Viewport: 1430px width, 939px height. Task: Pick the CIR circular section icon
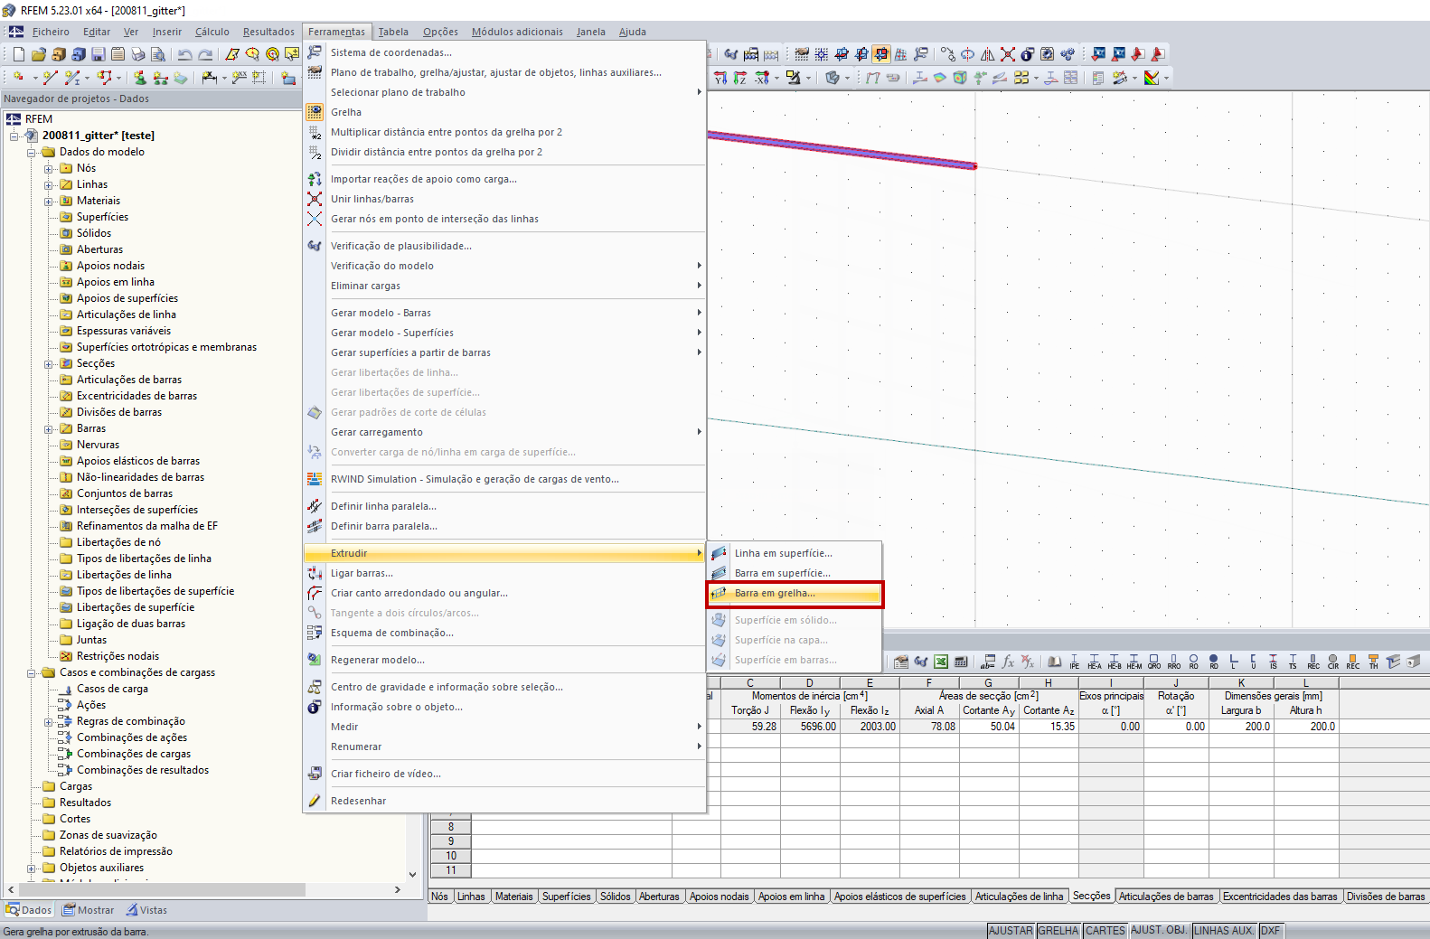[1333, 662]
